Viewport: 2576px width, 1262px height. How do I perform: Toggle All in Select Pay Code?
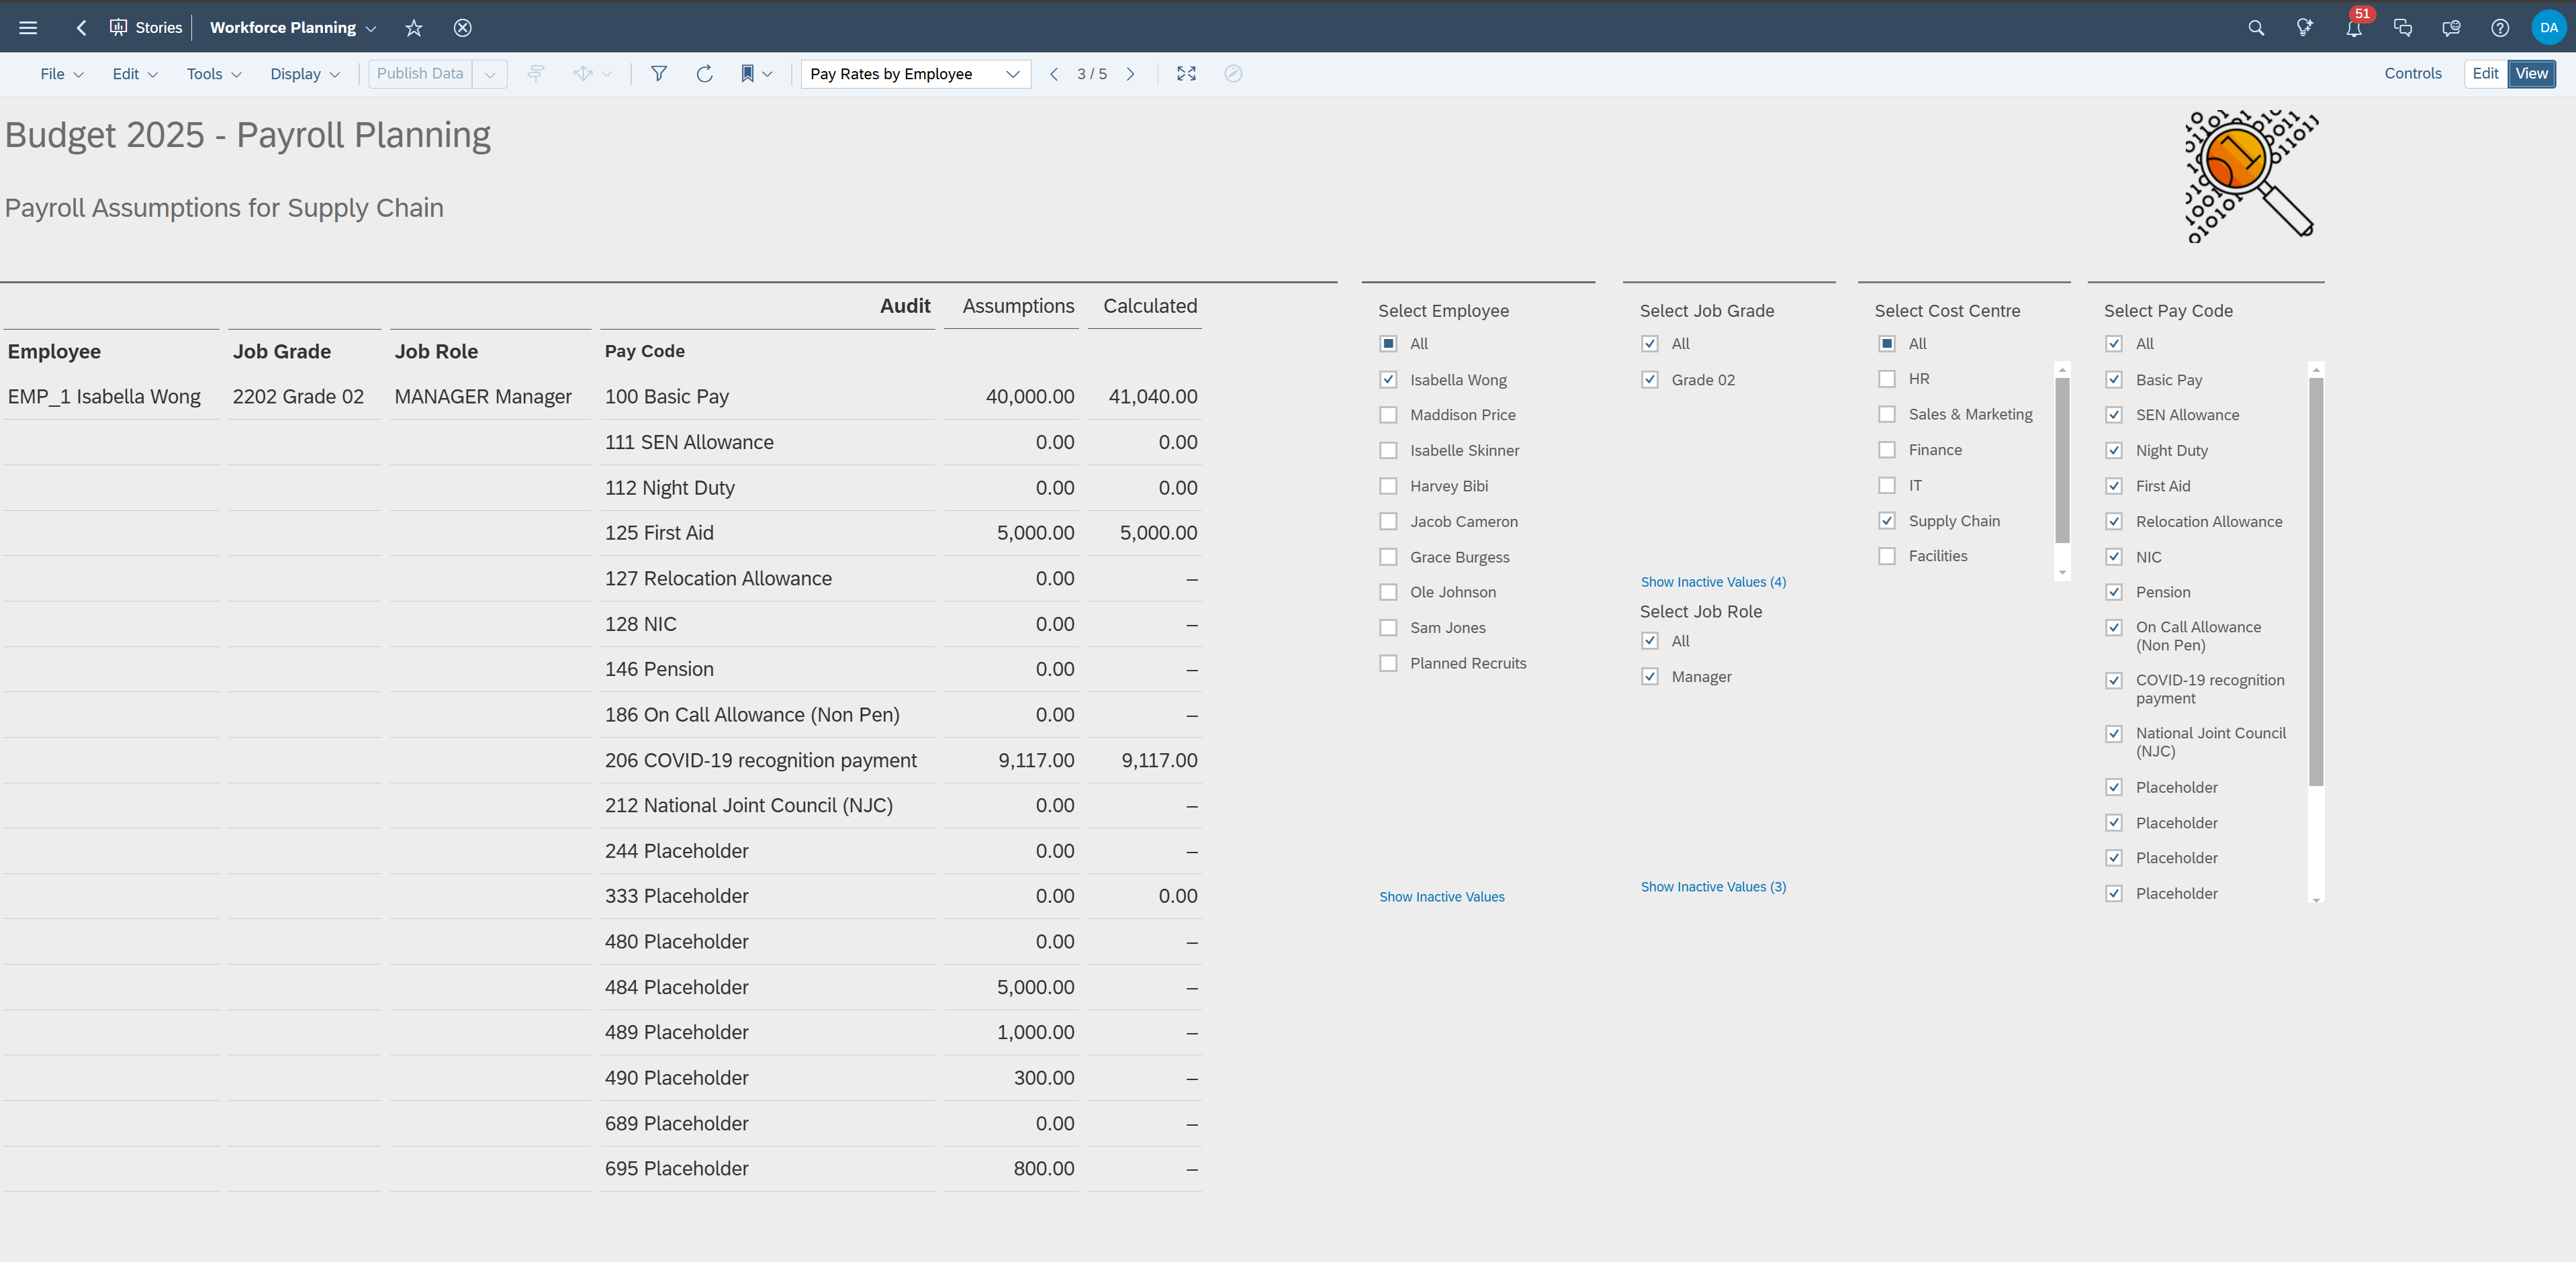coord(2114,344)
